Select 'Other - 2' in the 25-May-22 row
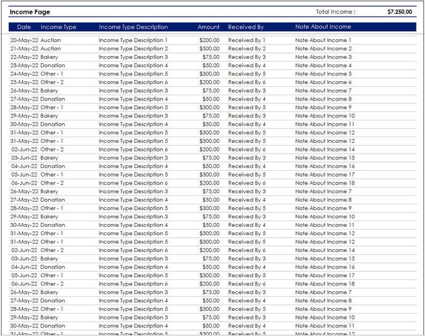This screenshot has width=425, height=336. [52, 82]
